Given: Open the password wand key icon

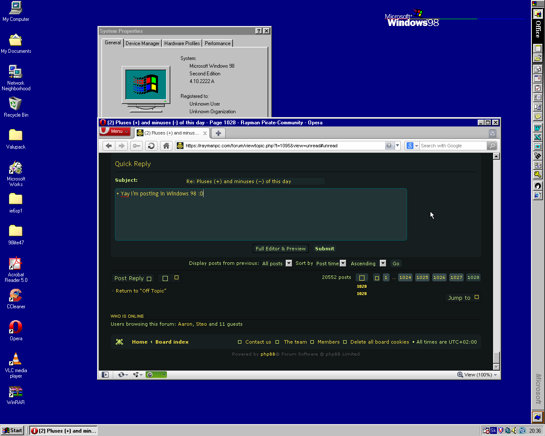Looking at the screenshot, I should point(136,146).
